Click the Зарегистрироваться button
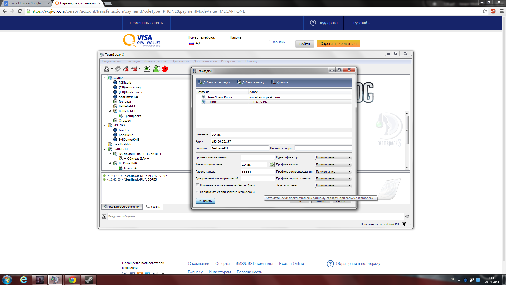 [x=338, y=44]
